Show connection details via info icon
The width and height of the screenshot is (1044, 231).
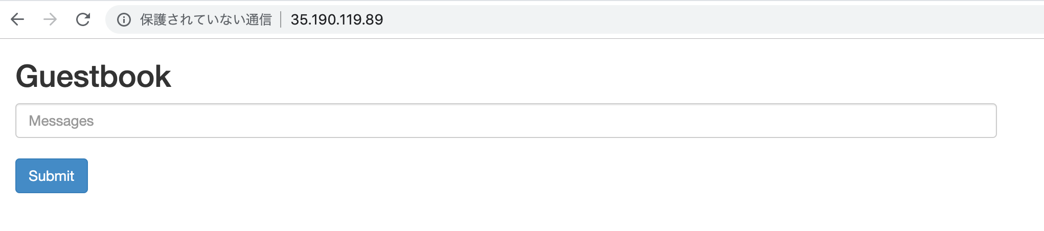(123, 20)
